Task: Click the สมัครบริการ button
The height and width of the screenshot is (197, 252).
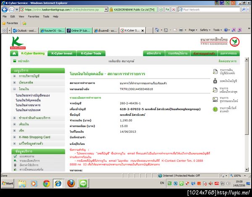Action: point(154,53)
